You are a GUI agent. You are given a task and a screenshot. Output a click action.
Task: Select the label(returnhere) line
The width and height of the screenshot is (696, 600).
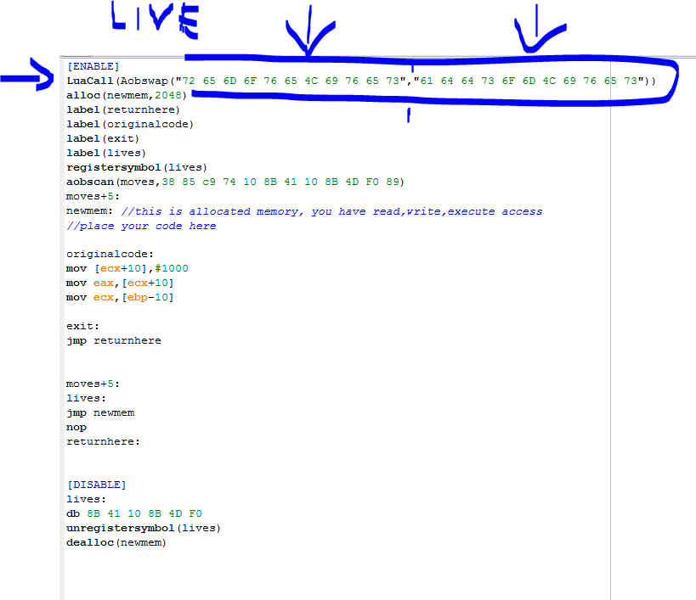122,109
